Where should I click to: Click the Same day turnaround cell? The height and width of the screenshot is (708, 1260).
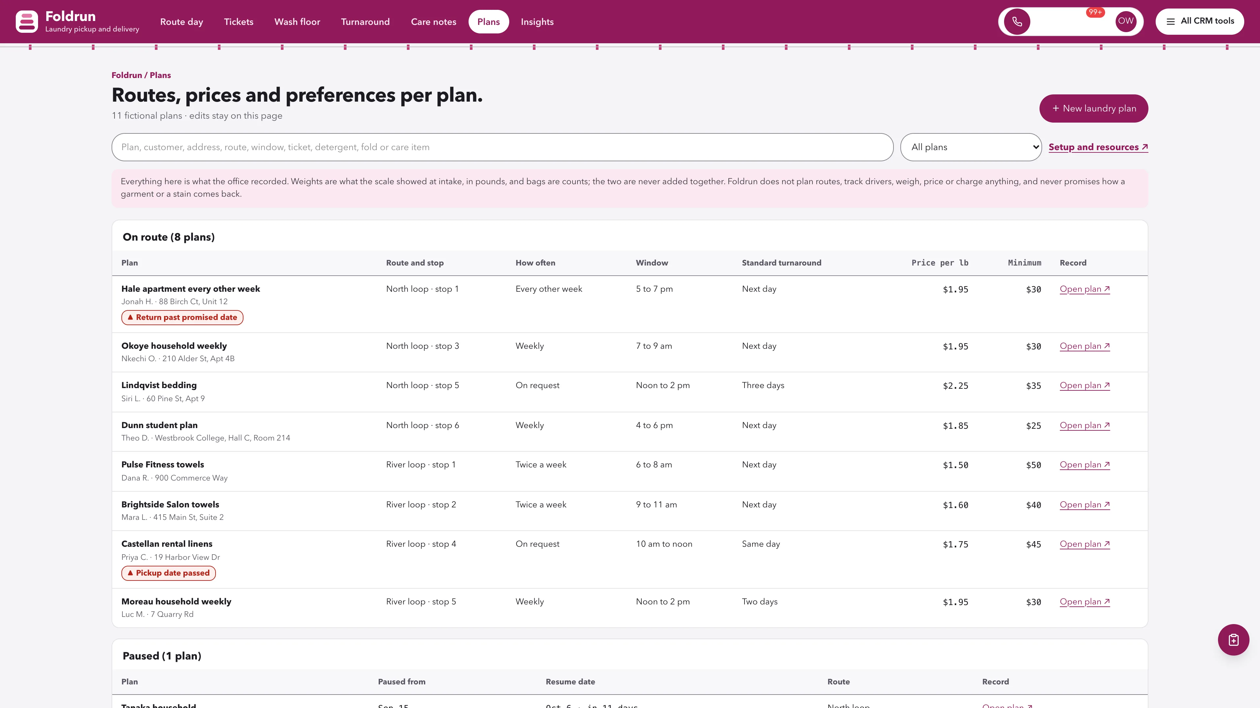761,544
